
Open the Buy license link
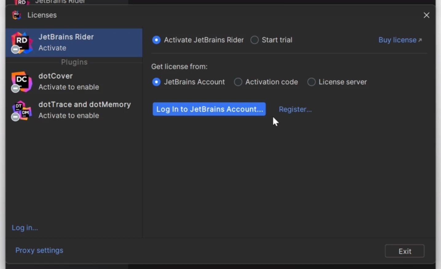click(x=400, y=40)
